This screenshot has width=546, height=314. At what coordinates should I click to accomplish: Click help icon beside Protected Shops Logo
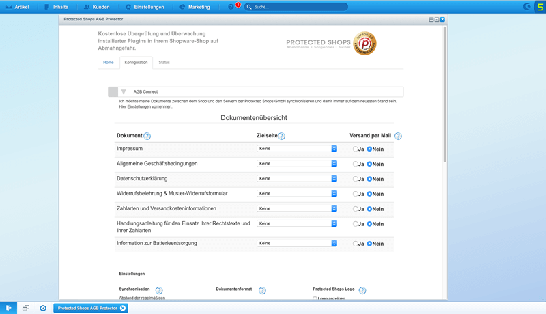click(362, 290)
